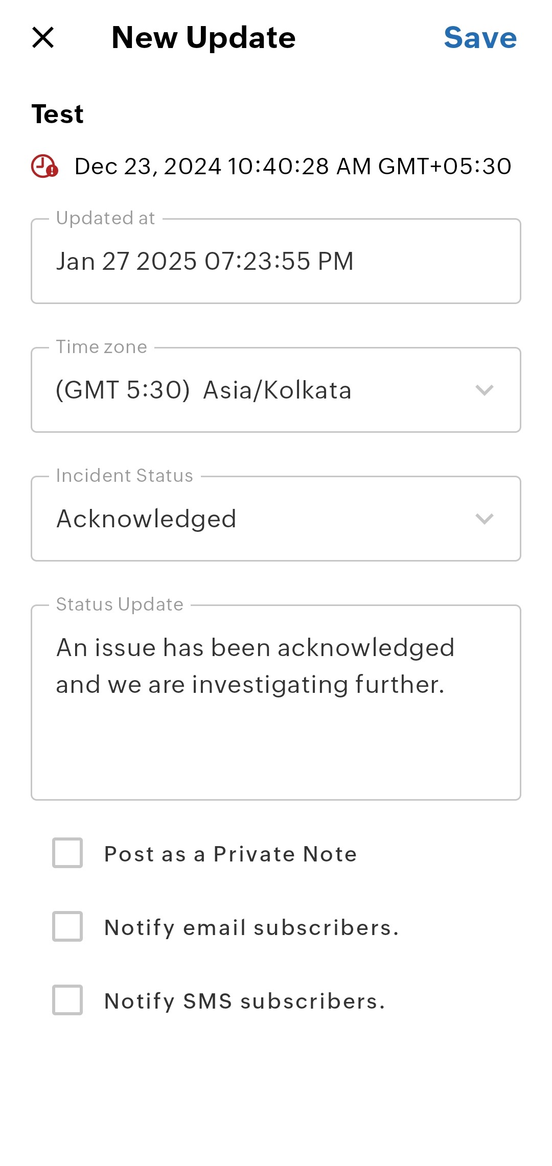
Task: Tap the "Post as a Private Note" label
Action: pyautogui.click(x=231, y=854)
